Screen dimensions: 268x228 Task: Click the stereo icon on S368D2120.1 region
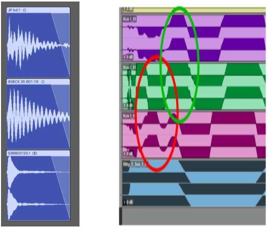(x=35, y=153)
